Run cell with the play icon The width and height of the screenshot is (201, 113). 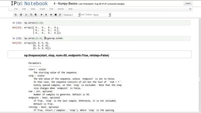(51, 15)
